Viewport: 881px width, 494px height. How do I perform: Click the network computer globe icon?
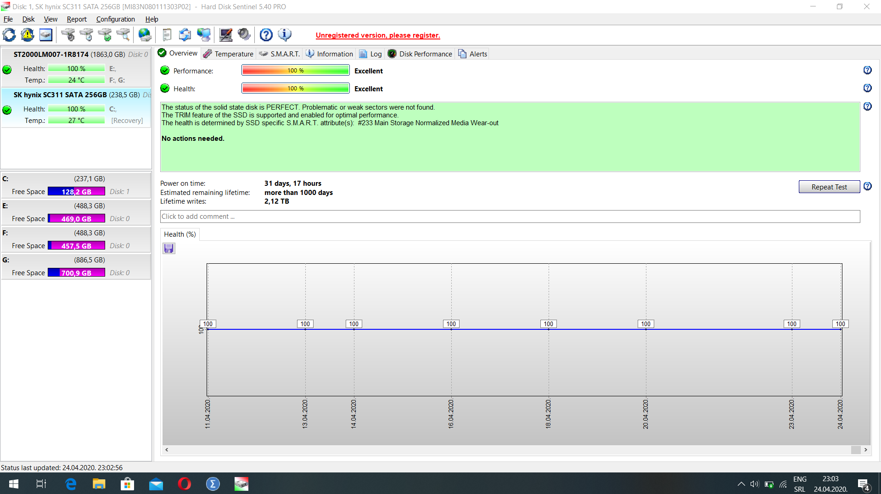pos(203,35)
